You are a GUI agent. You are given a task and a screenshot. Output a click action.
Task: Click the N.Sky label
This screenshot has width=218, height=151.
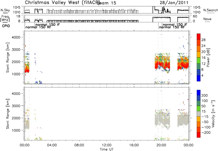[x=5, y=10]
